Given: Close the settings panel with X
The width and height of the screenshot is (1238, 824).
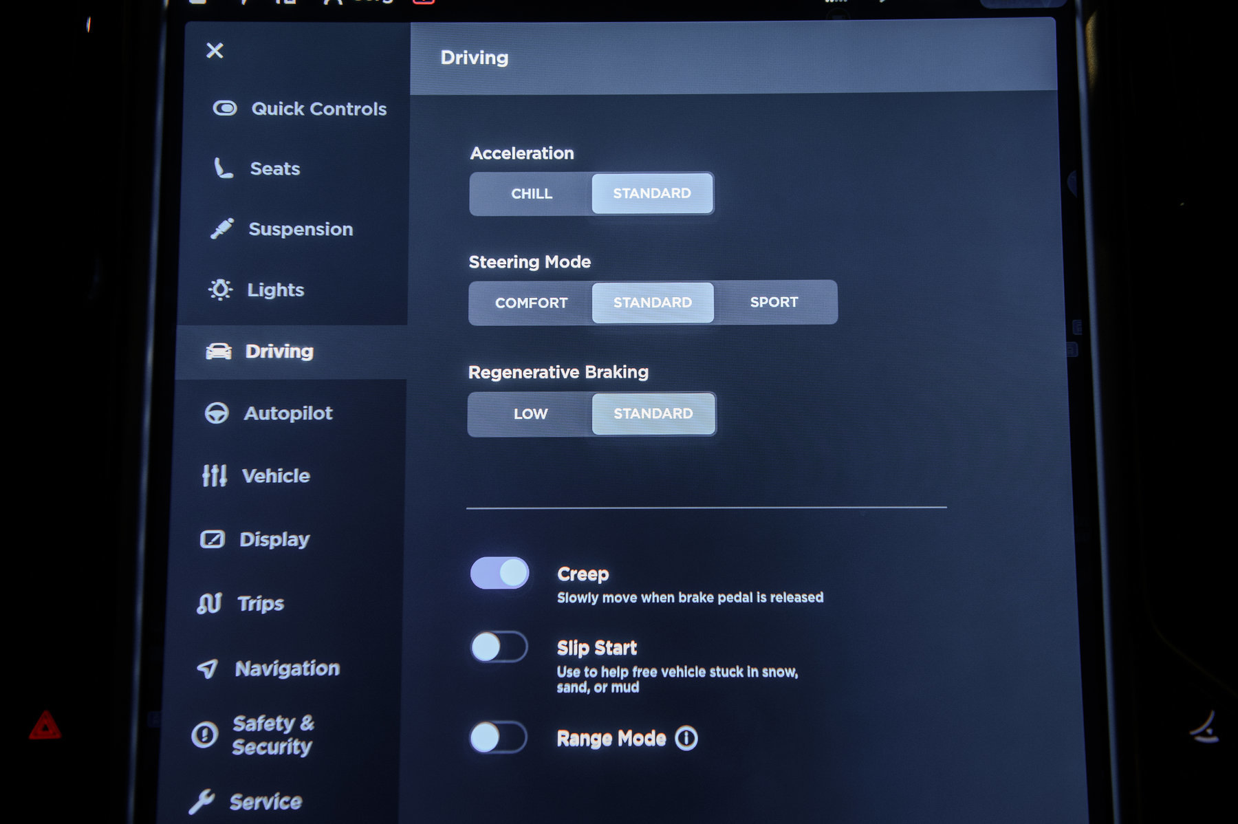Looking at the screenshot, I should [x=215, y=50].
